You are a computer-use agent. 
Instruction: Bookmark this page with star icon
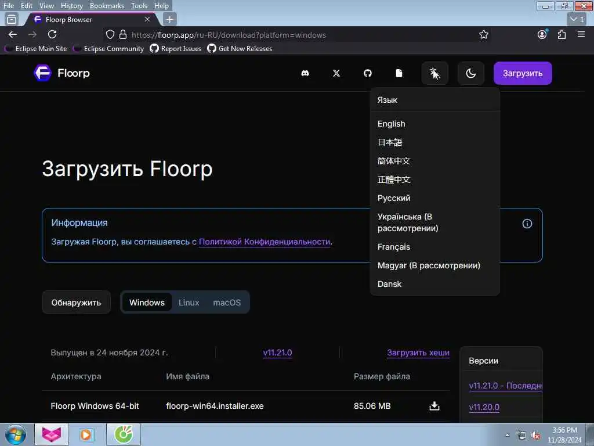pos(483,35)
